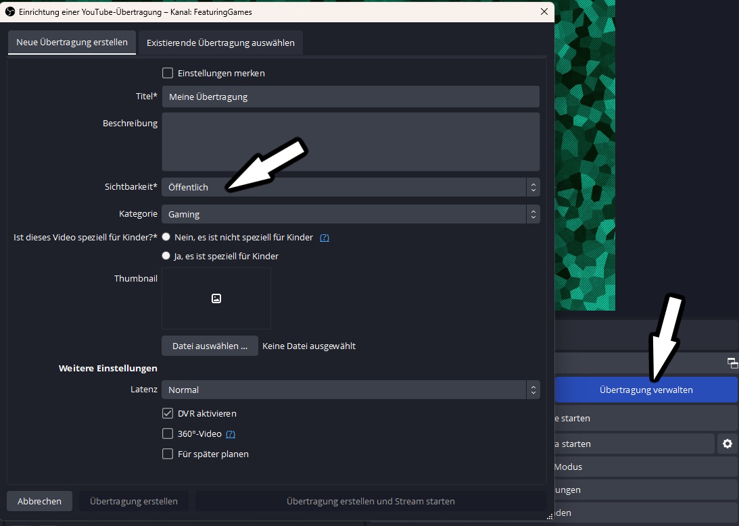
Task: Click the OBS logo in the title bar
Action: tap(10, 11)
